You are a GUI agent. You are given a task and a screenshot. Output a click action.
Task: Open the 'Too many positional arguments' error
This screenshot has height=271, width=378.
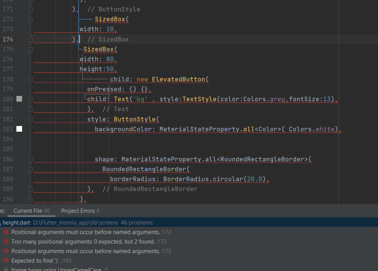pyautogui.click(x=89, y=242)
